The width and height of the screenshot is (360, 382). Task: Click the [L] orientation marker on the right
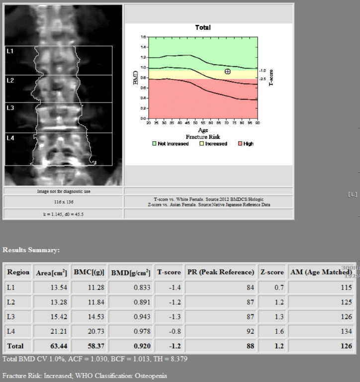[x=353, y=194]
